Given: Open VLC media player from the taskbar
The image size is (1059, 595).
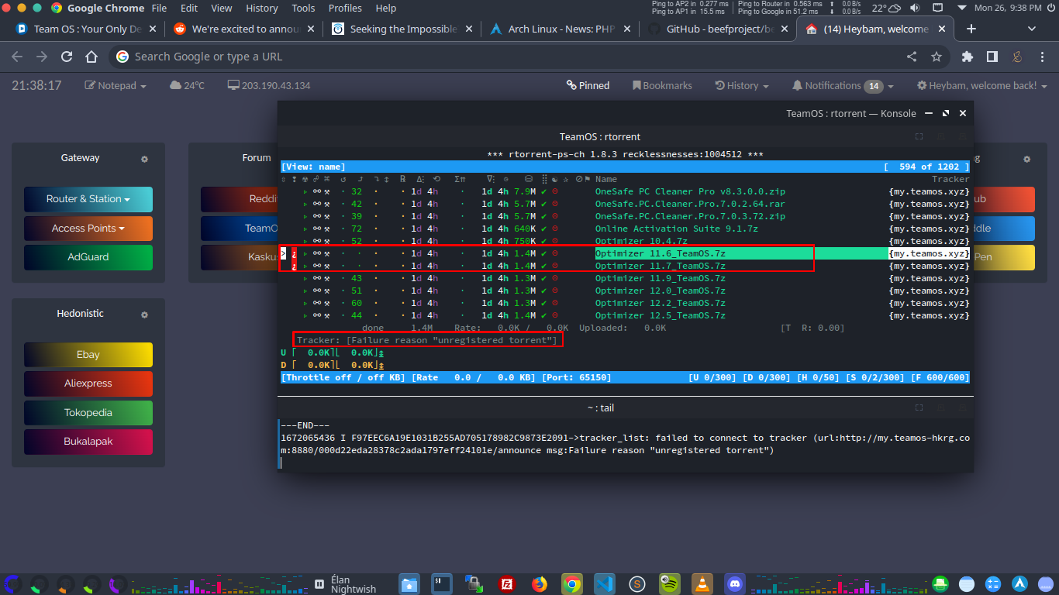Looking at the screenshot, I should tap(702, 584).
